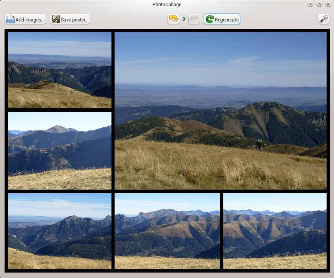The height and width of the screenshot is (278, 334).
Task: Open the Save poster dialog
Action: click(70, 19)
